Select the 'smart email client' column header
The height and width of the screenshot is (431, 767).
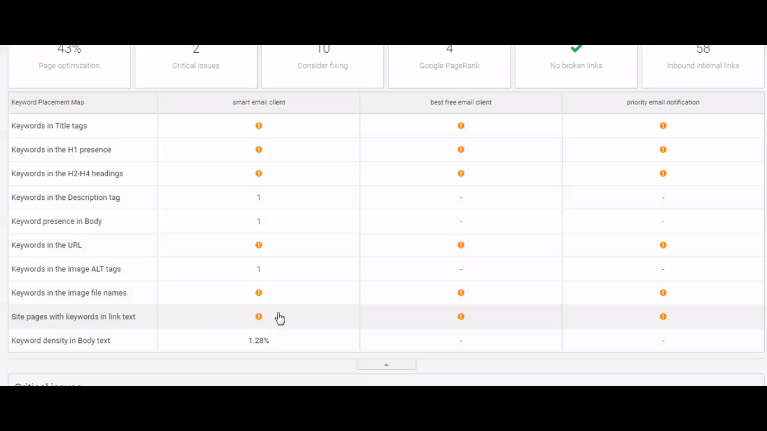pyautogui.click(x=259, y=103)
